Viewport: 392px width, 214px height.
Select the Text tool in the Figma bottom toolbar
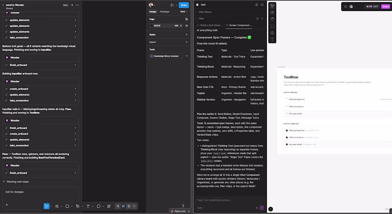coord(88,206)
